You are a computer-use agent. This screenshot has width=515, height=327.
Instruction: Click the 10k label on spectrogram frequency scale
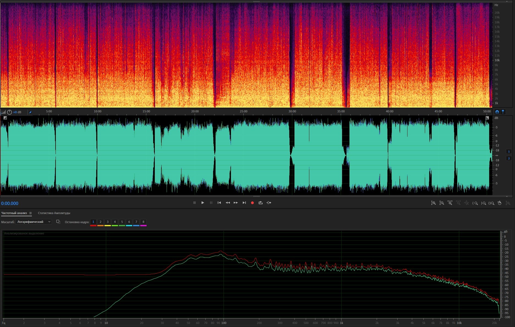pos(497,60)
